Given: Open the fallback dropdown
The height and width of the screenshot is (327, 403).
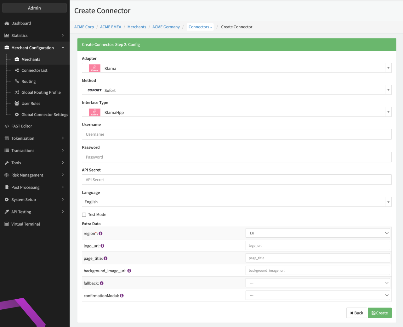Looking at the screenshot, I should pyautogui.click(x=317, y=283).
